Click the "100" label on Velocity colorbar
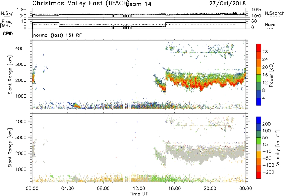This screenshot has height=196, width=284. pos(267,131)
